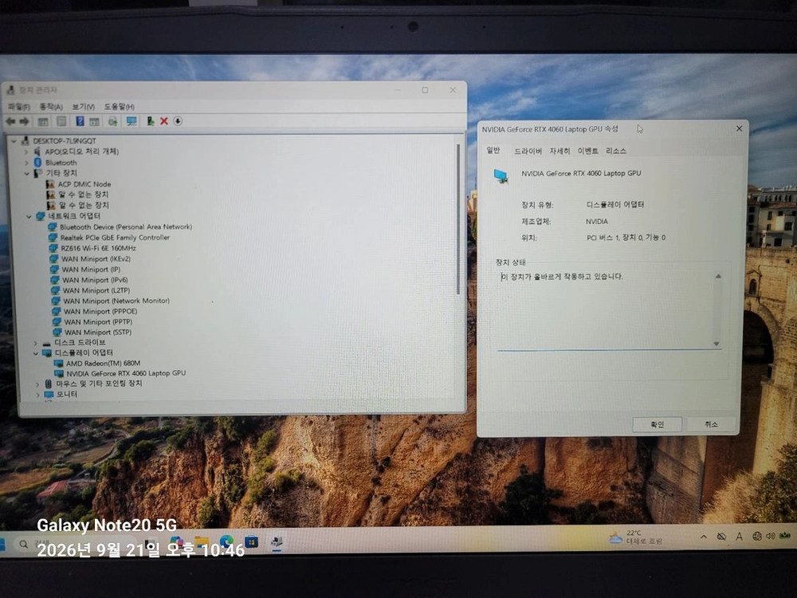Click the weather widget showing 22°C
Viewport: 797px width, 598px height.
(x=635, y=537)
